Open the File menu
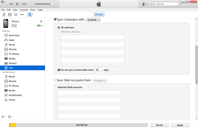Screen dimensions: 198x130 click(x=3, y=10)
